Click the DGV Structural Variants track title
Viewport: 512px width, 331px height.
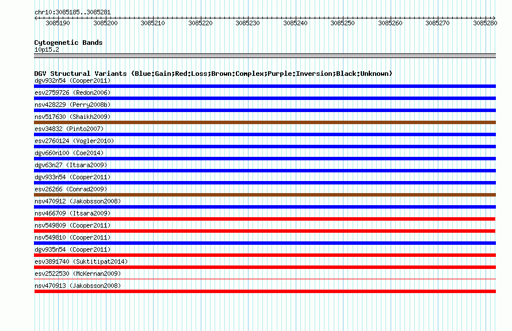point(213,74)
